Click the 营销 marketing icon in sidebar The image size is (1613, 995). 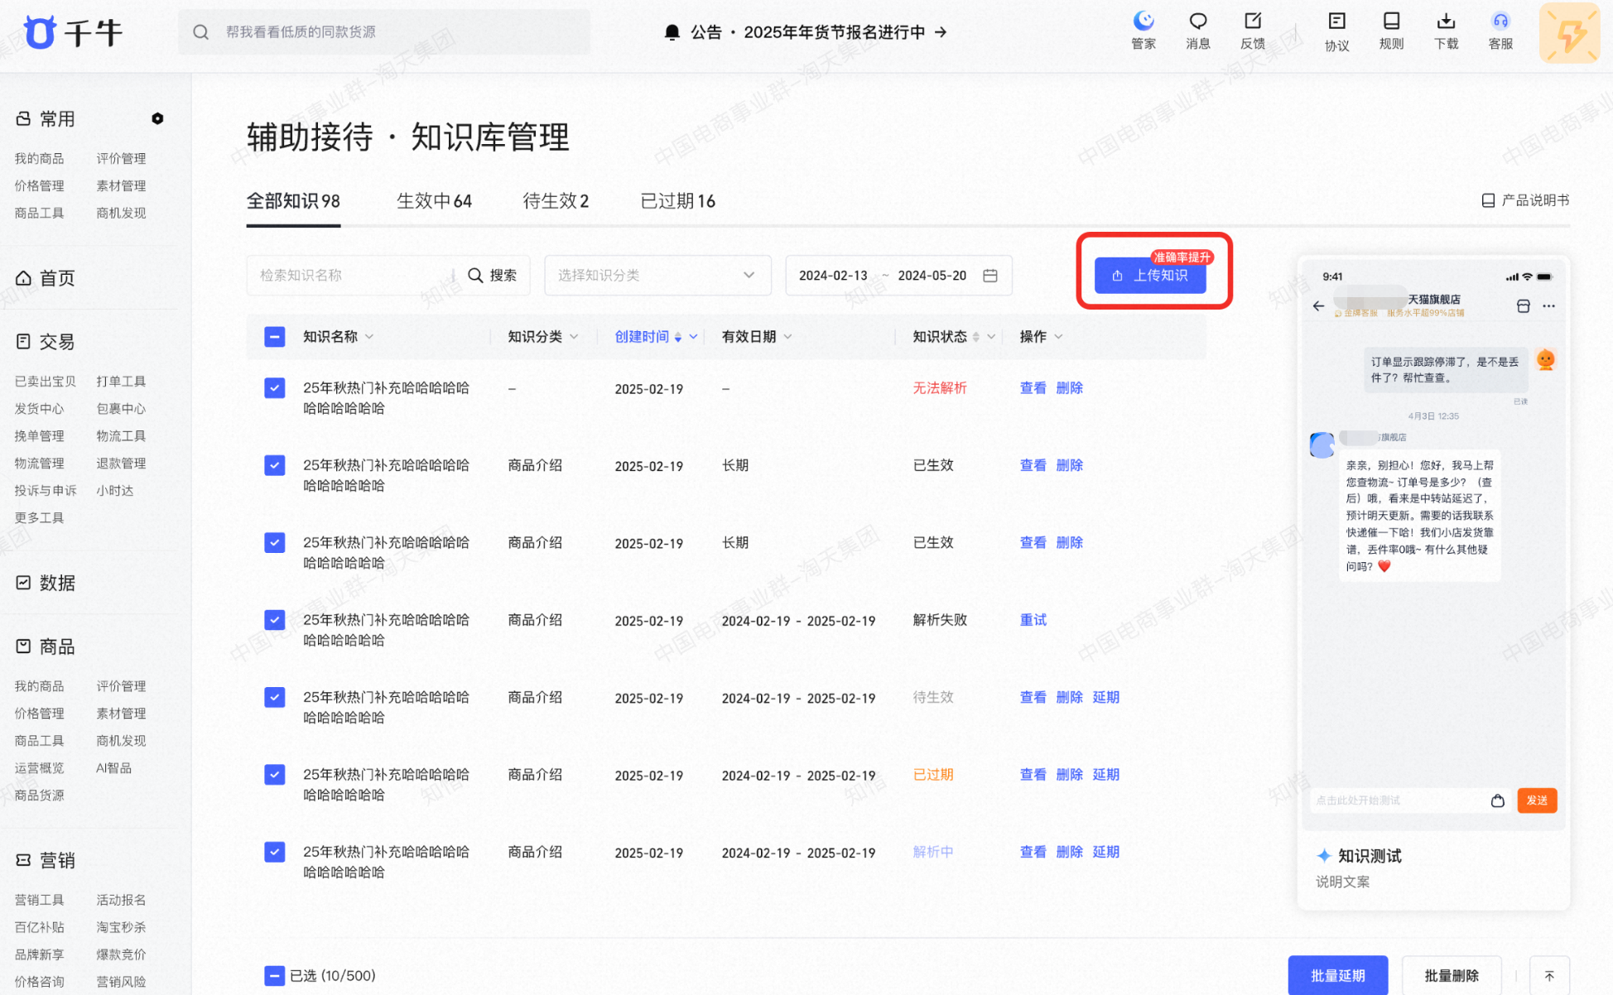tap(23, 860)
